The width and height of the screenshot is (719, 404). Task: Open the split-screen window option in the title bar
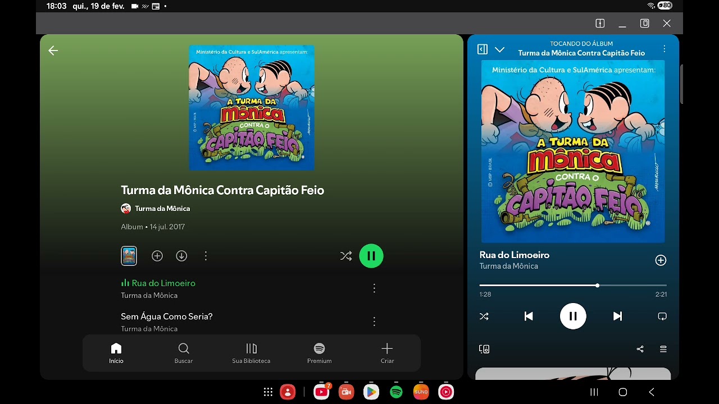click(600, 24)
